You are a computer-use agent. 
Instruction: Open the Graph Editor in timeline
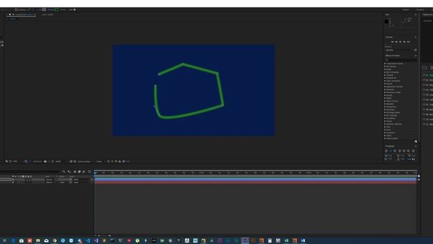point(89,171)
